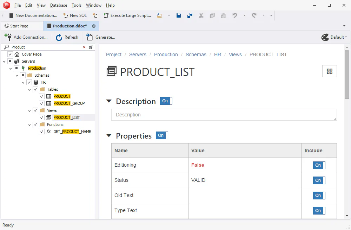Click the Default theme palette icon
This screenshot has width=351, height=230.
[x=325, y=37]
